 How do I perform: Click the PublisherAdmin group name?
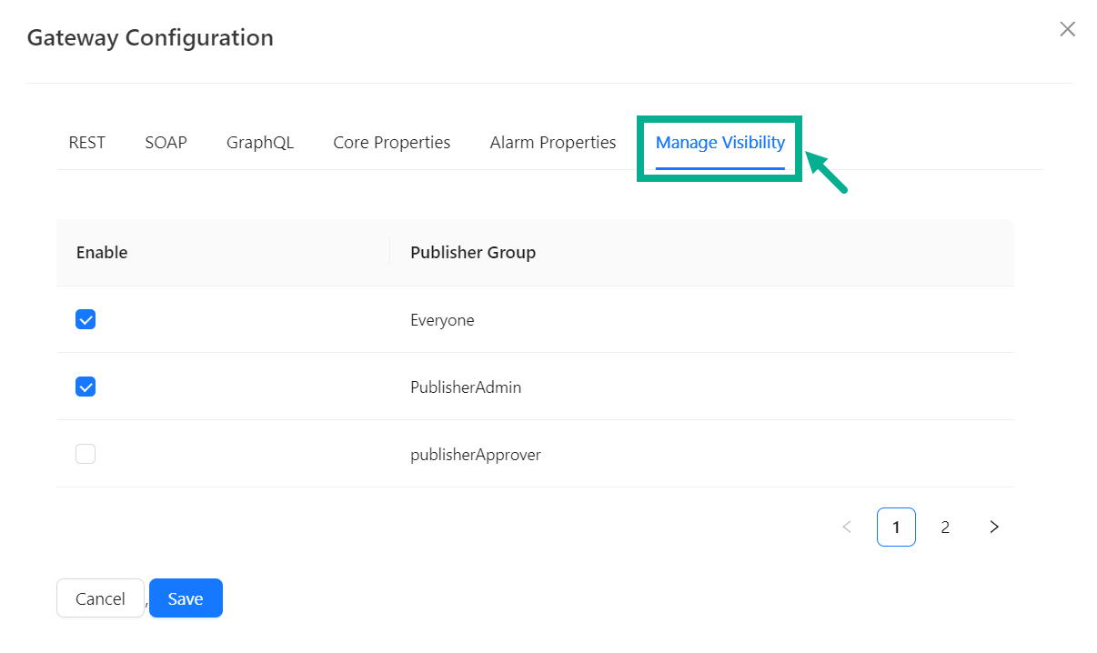click(466, 387)
